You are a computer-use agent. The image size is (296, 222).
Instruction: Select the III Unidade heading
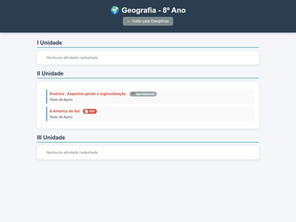coord(51,138)
